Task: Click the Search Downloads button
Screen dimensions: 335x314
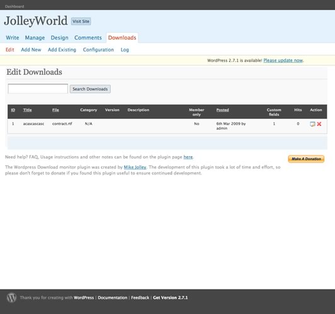Action: coord(90,89)
